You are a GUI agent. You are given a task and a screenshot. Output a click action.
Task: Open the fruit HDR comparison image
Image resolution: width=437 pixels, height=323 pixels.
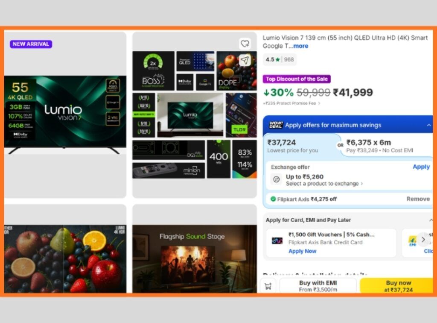[65, 258]
